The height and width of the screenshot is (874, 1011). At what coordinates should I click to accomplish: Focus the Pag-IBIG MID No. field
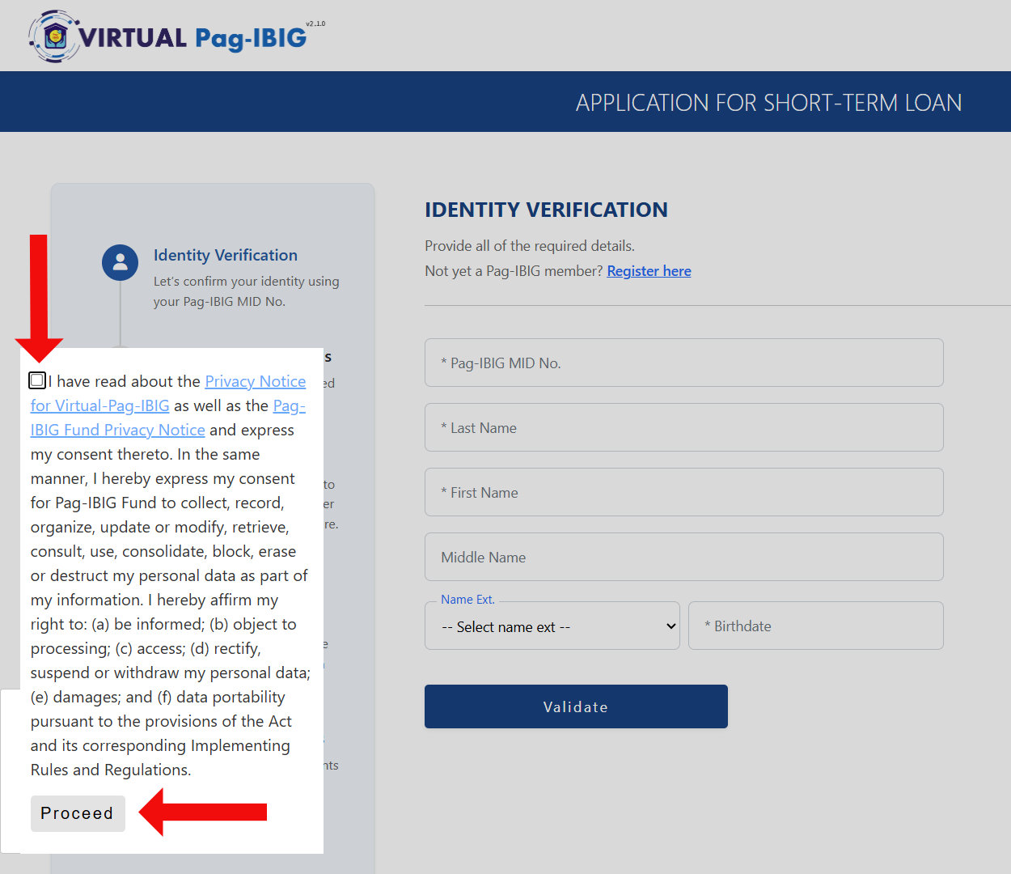(684, 363)
